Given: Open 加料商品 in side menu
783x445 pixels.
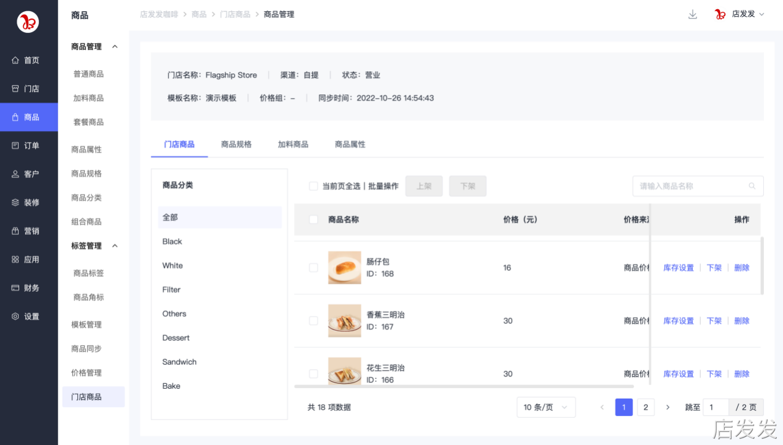Looking at the screenshot, I should (x=88, y=98).
